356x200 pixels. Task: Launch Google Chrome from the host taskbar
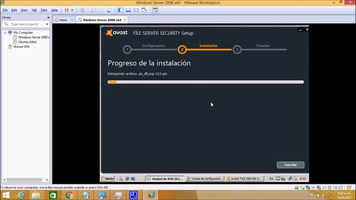[x=69, y=195]
